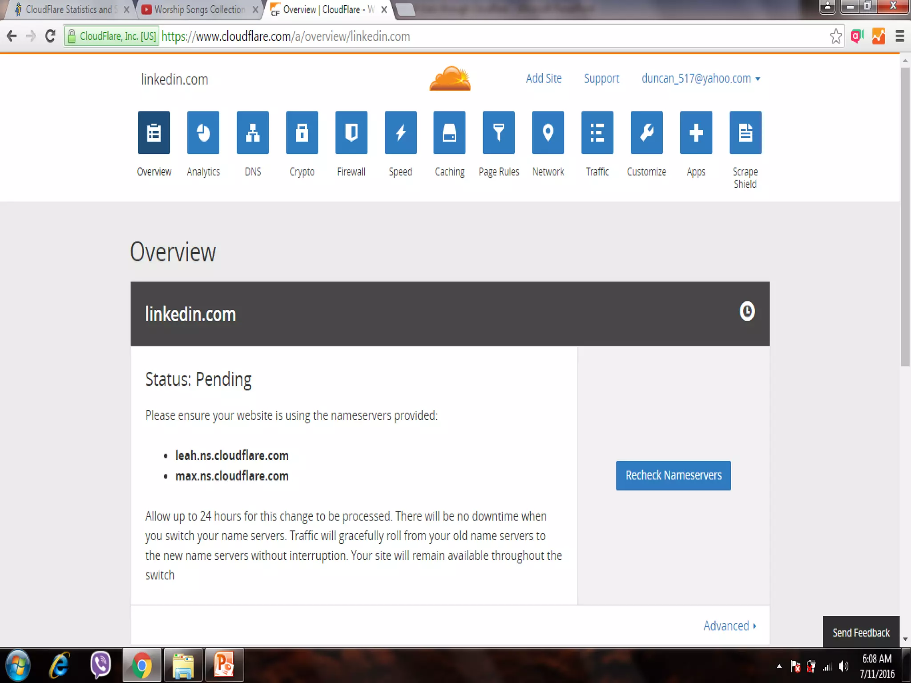Select the Speed lightning bolt icon

pos(400,133)
